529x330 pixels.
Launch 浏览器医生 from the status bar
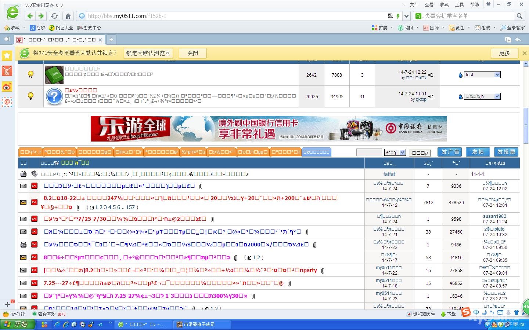420,314
